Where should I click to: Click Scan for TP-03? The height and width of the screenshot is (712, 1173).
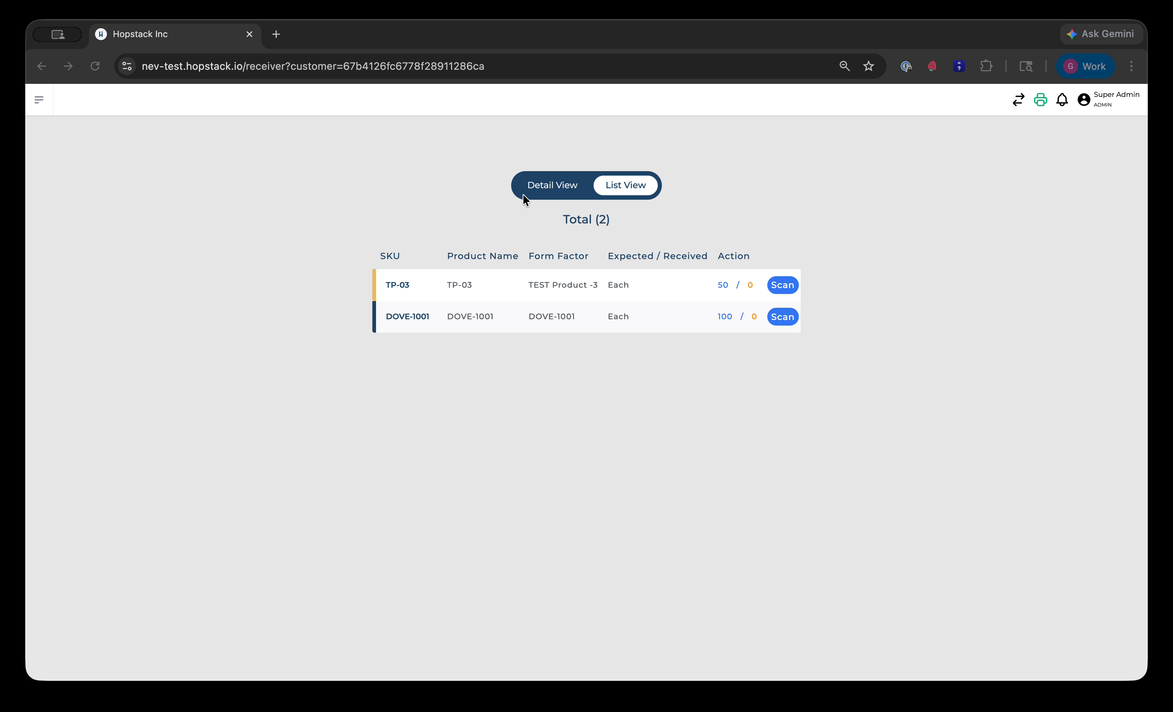click(782, 285)
